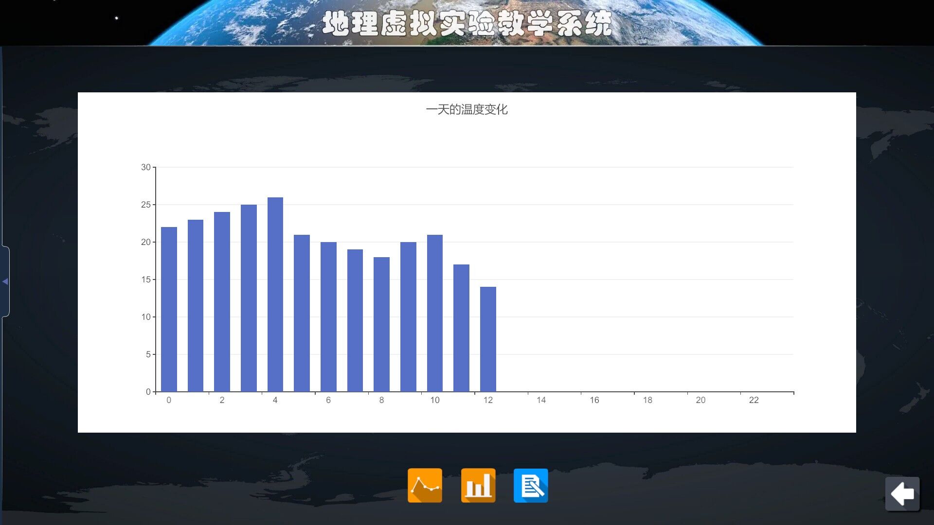Click the bar for hour 5
934x525 pixels.
[302, 313]
